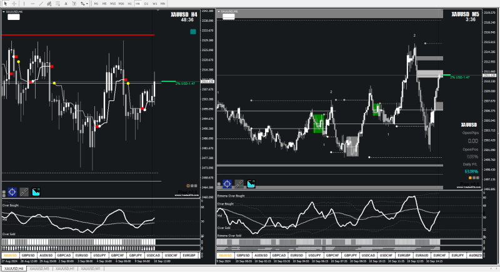Viewport: 500px width, 272px height.
Task: Click the teal square on H4 chart
Action: (x=193, y=31)
